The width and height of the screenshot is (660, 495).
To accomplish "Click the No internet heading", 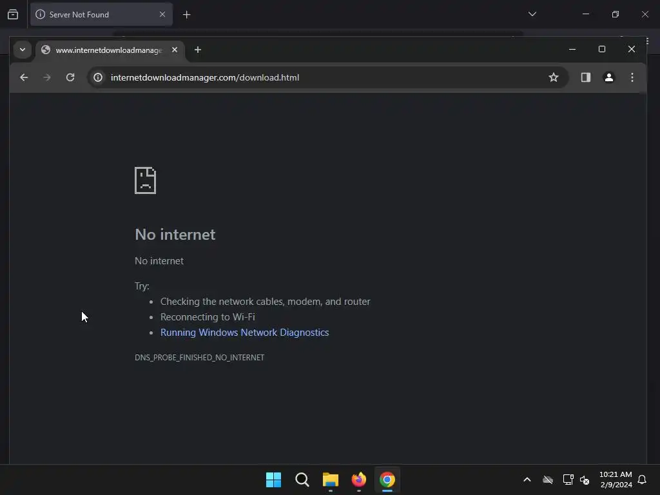I will pos(175,235).
